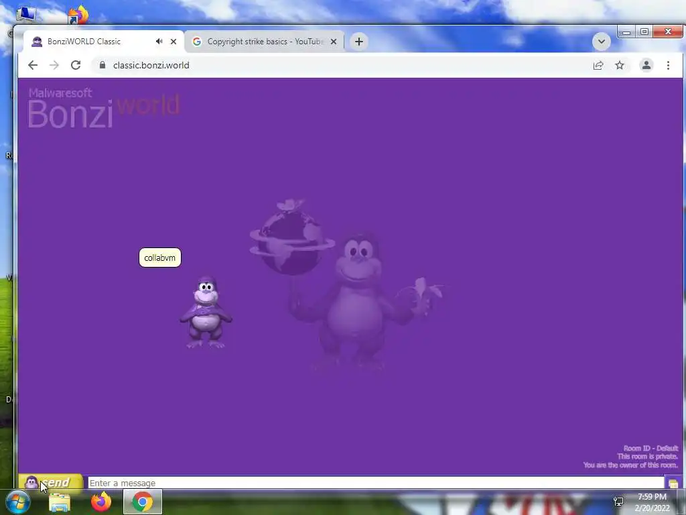Restore down the Chrome window
Image resolution: width=686 pixels, height=515 pixels.
point(644,32)
